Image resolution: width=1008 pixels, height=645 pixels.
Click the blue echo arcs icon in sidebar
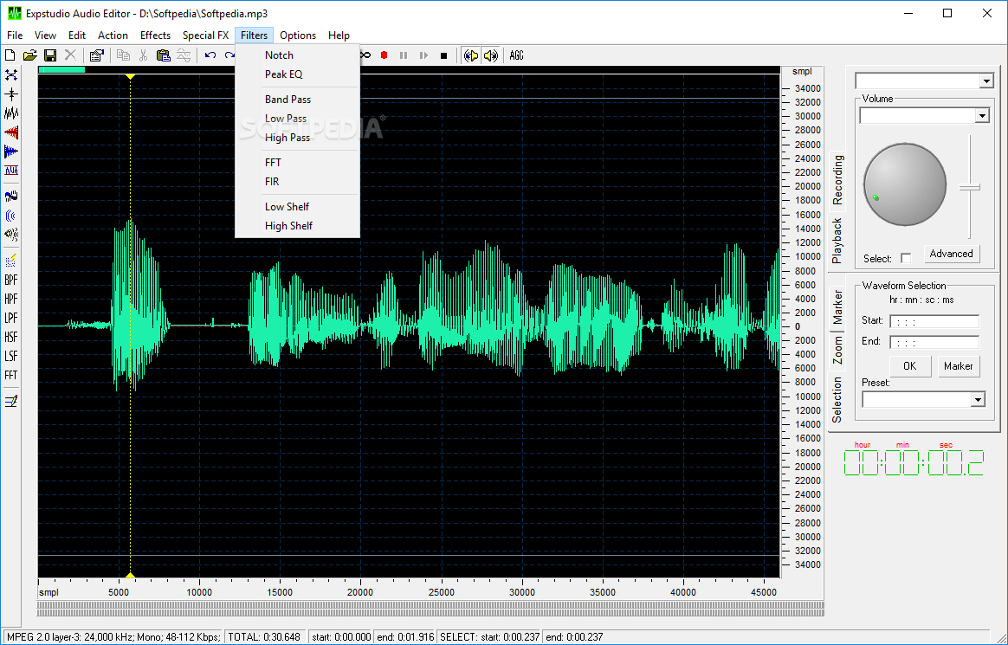11,216
